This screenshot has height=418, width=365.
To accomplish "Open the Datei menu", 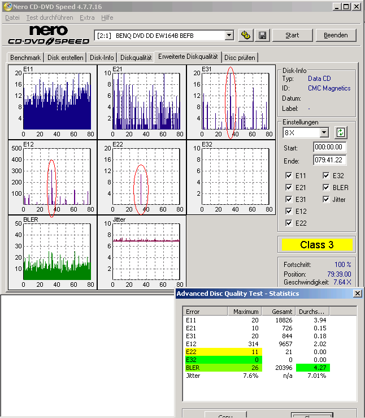I will pyautogui.click(x=12, y=18).
